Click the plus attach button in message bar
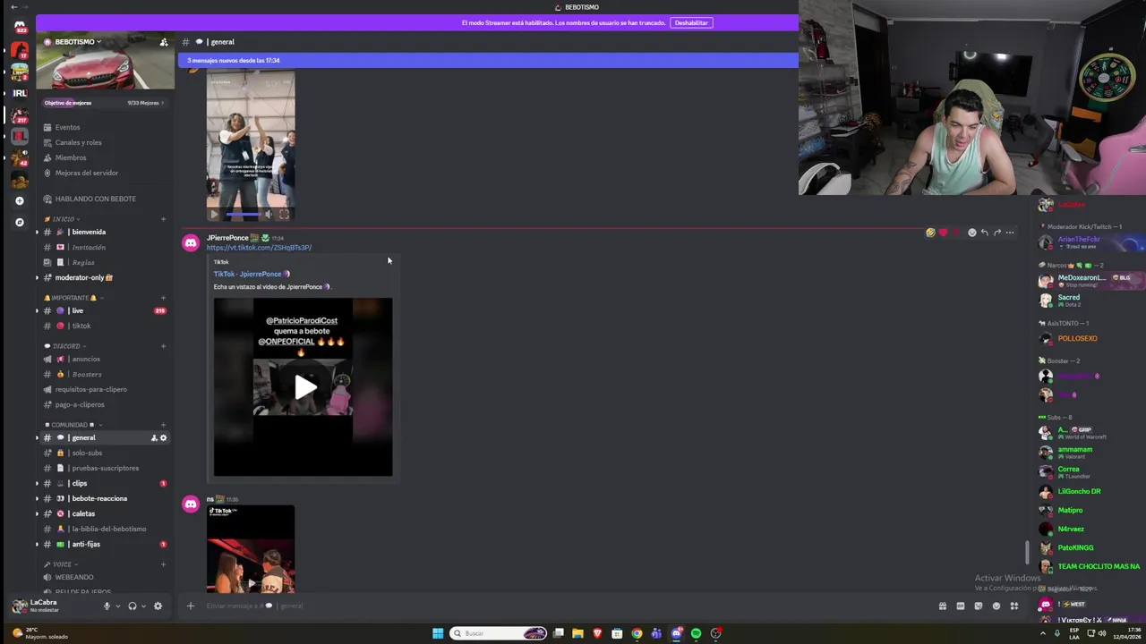This screenshot has height=644, width=1146. [190, 606]
